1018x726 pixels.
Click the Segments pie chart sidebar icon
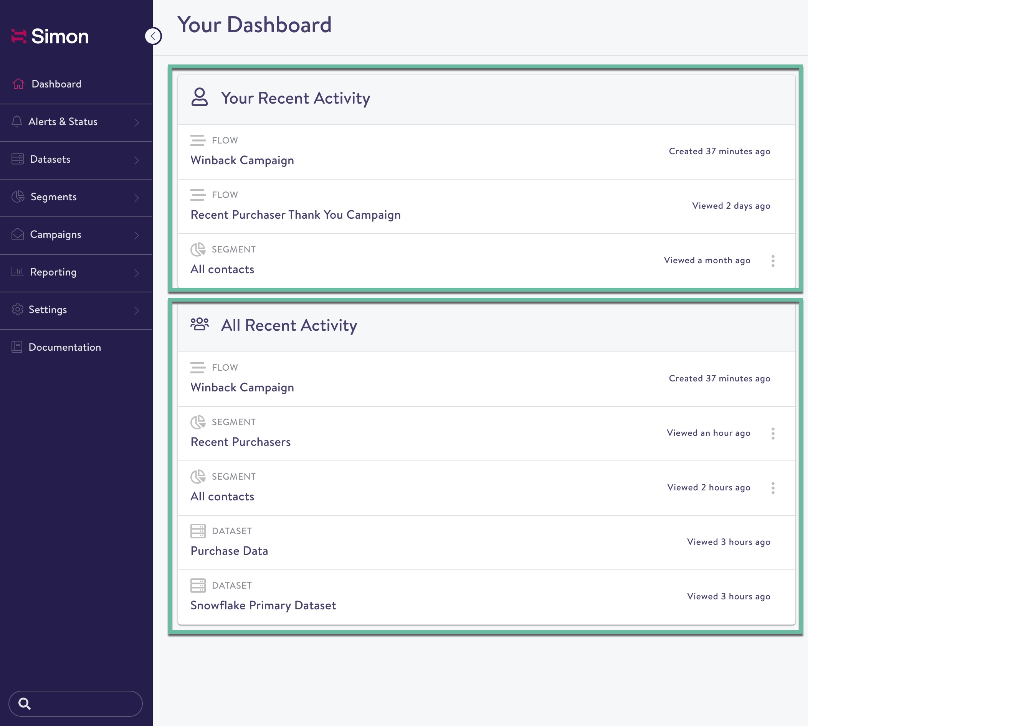pyautogui.click(x=18, y=197)
